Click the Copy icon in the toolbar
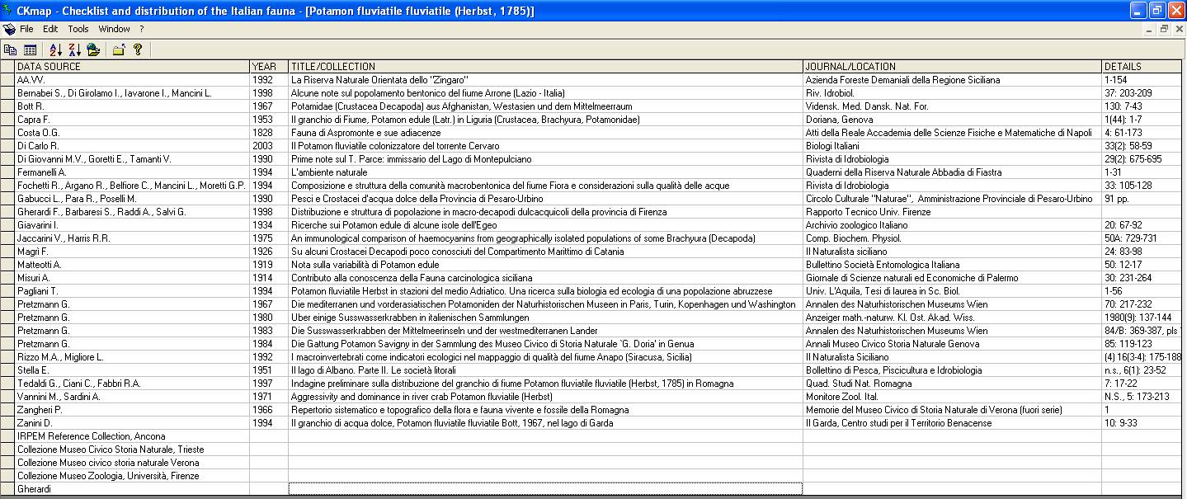 (x=10, y=50)
